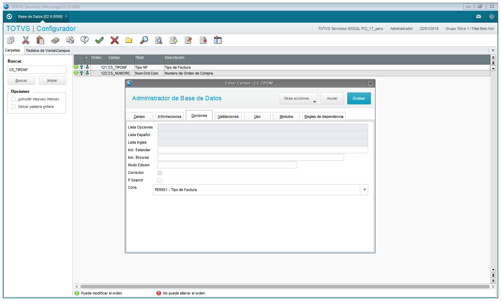Click the yellow folder icon
501x301 pixels.
(x=129, y=40)
